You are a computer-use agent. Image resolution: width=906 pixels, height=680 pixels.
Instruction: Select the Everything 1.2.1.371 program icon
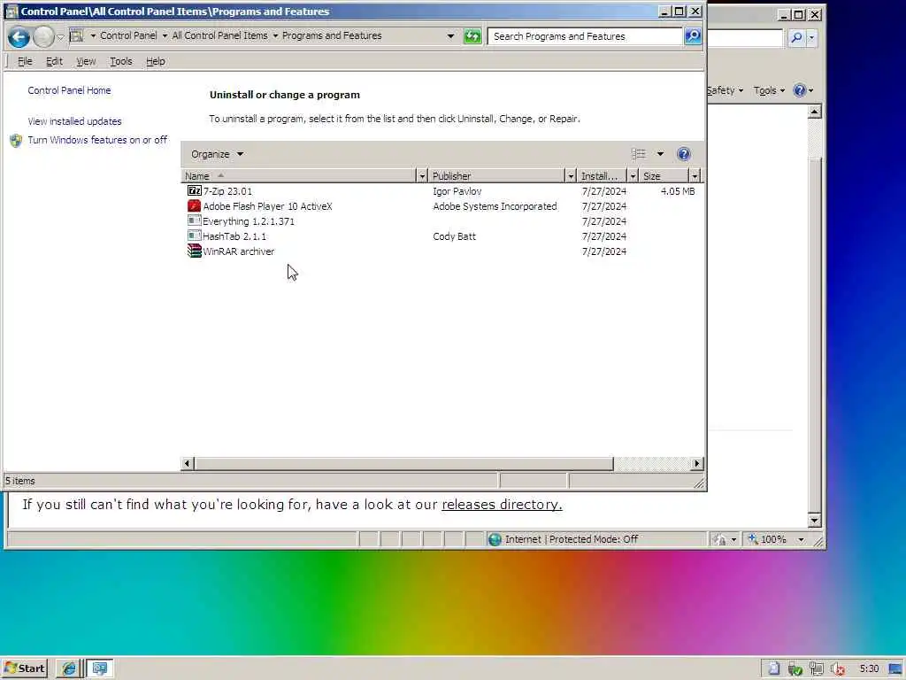pyautogui.click(x=194, y=220)
